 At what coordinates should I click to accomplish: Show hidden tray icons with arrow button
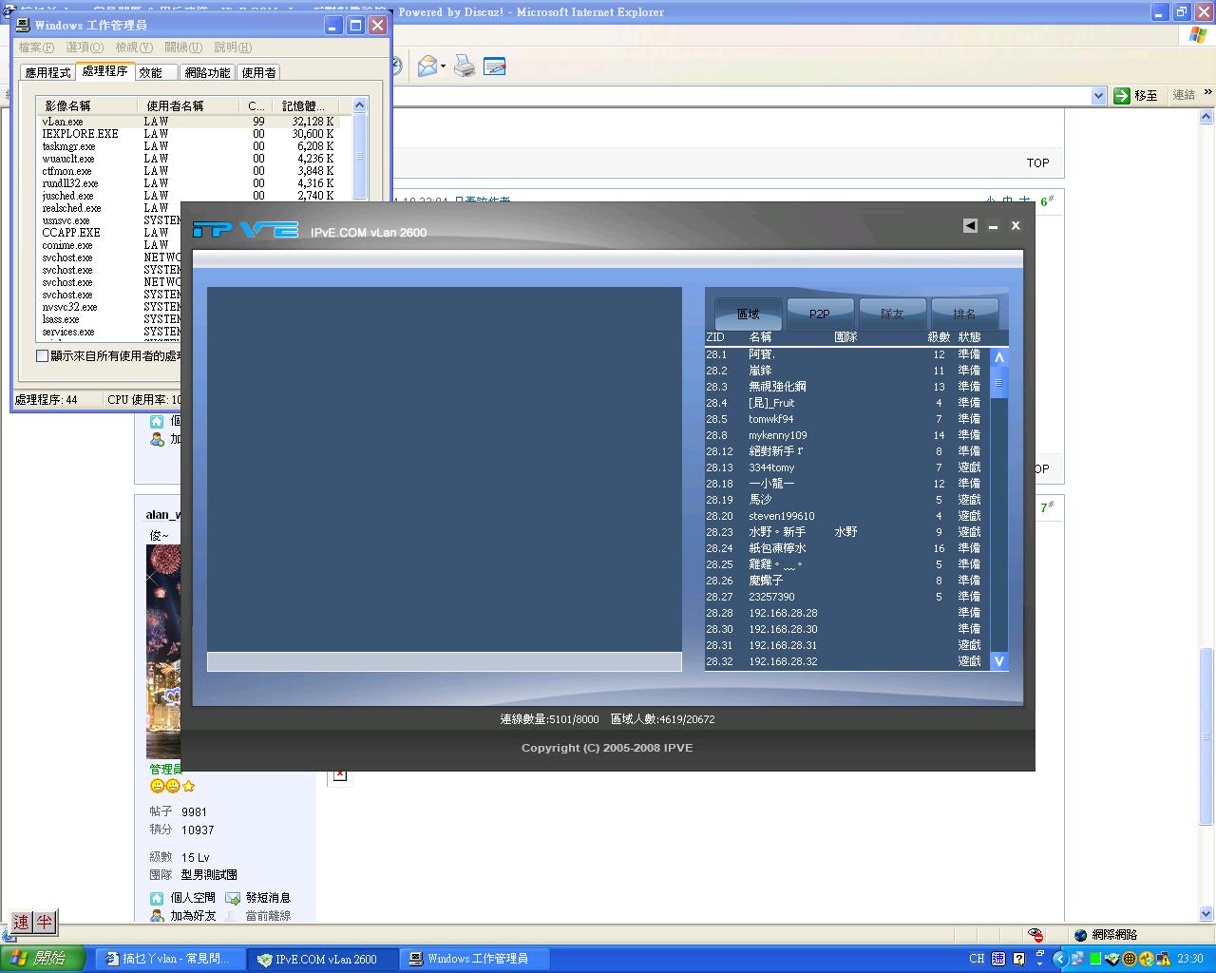click(x=1060, y=959)
